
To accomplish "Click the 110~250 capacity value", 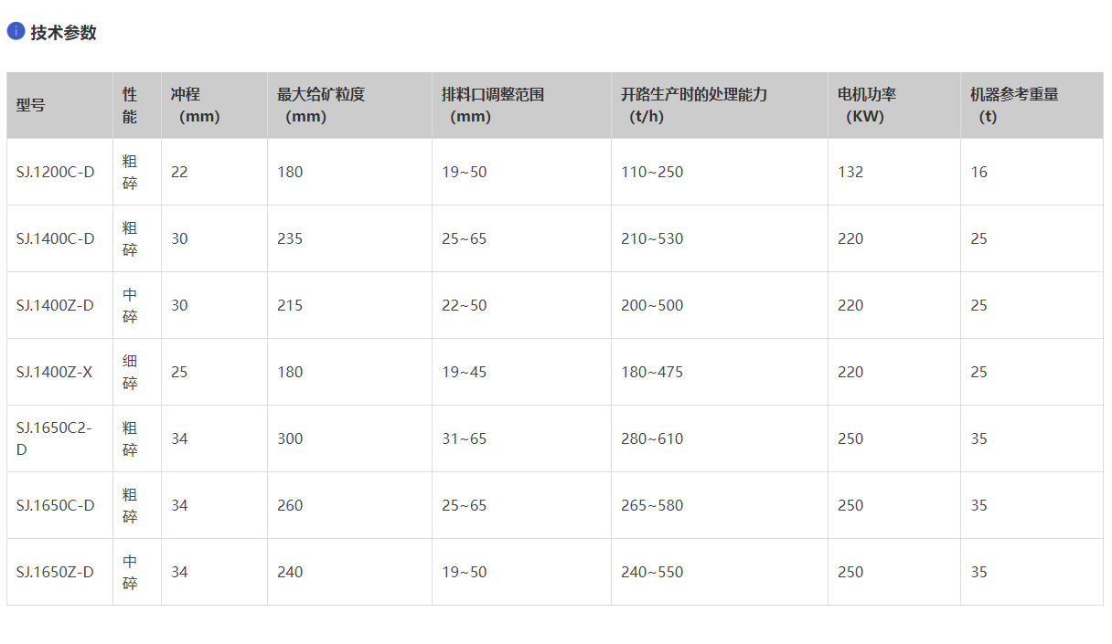I will (652, 172).
